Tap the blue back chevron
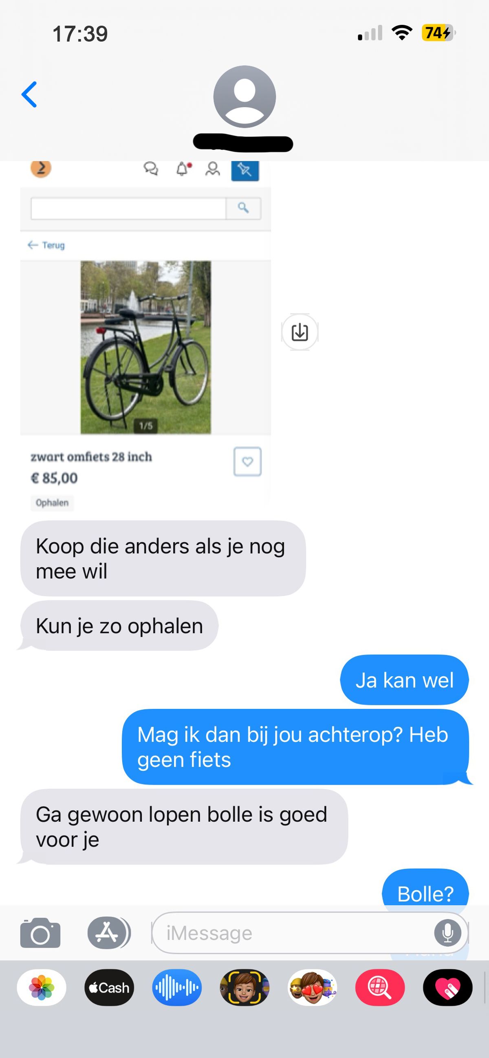This screenshot has width=489, height=1058. pyautogui.click(x=29, y=95)
